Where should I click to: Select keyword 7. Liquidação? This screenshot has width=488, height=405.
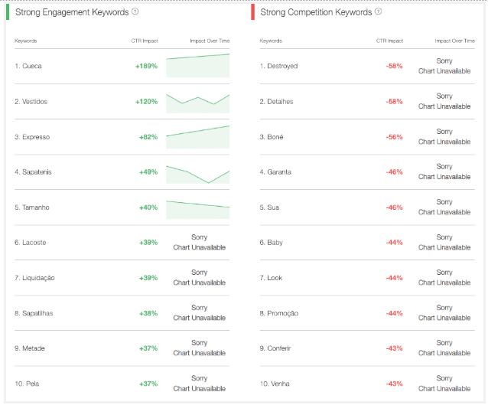[34, 278]
